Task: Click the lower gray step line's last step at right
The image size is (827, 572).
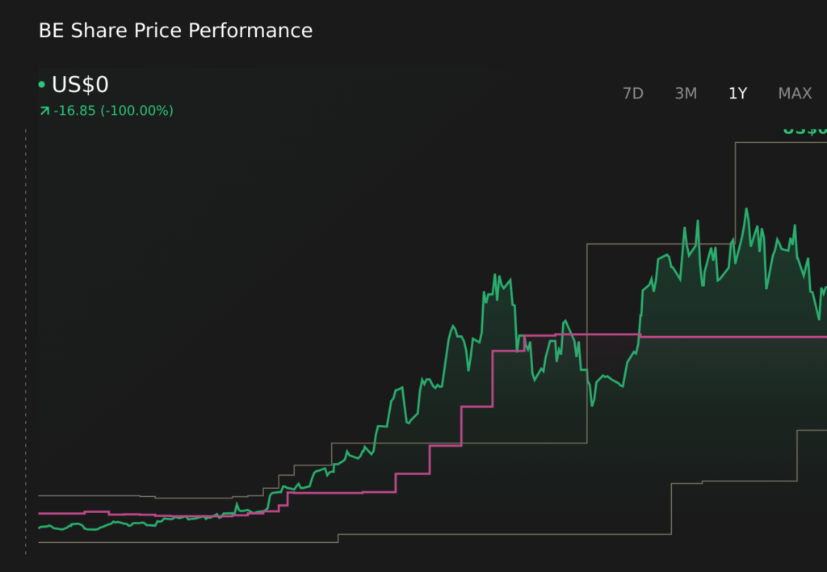Action: 811,431
